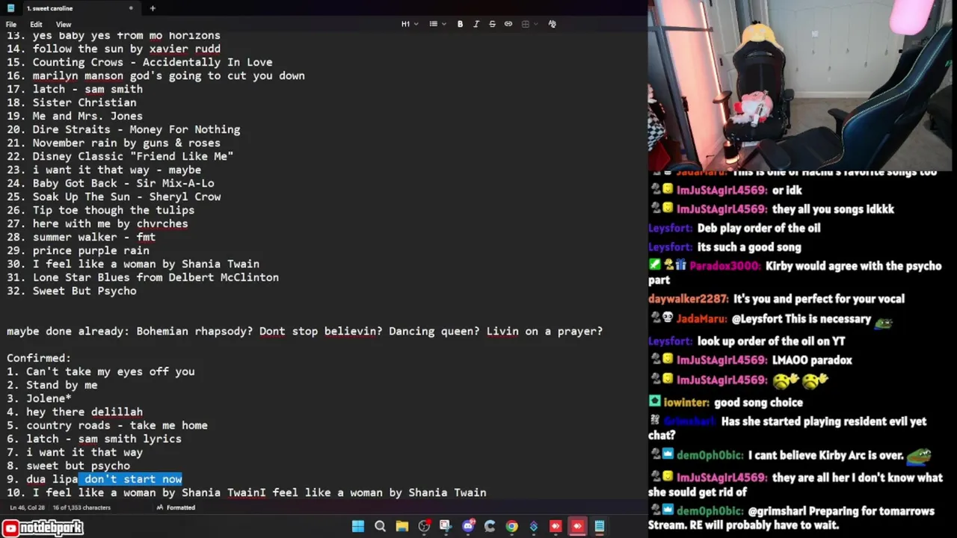Open the bullet list style dropdown
This screenshot has height=538, width=957.
tap(437, 24)
